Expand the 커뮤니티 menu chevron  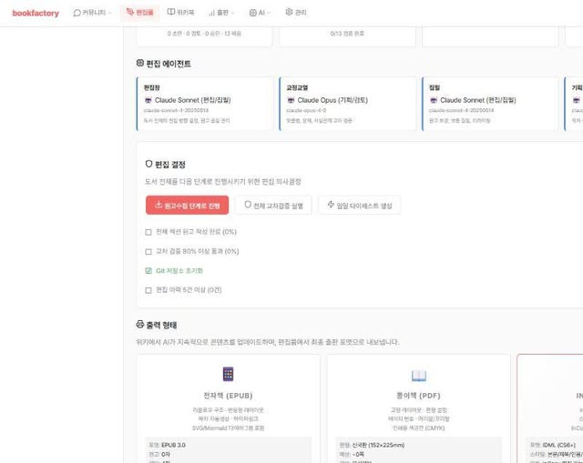(110, 13)
